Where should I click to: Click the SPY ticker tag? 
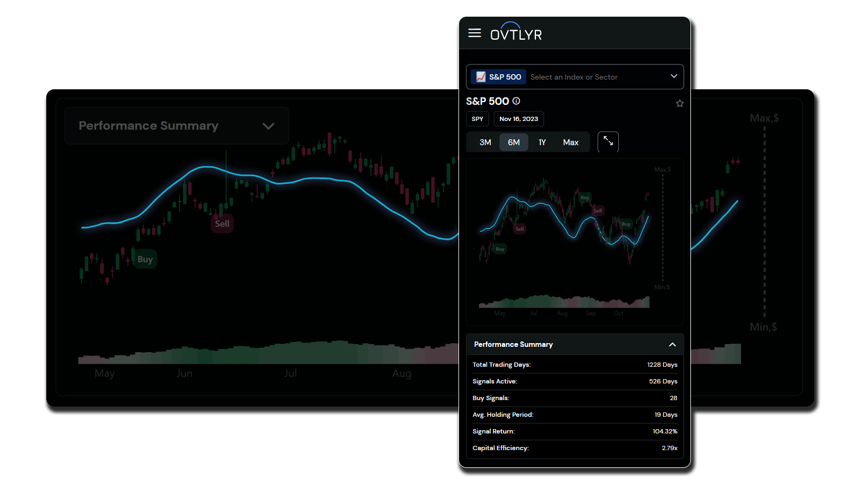point(477,119)
